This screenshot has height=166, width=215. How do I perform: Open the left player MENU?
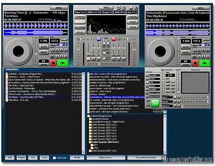(59, 8)
